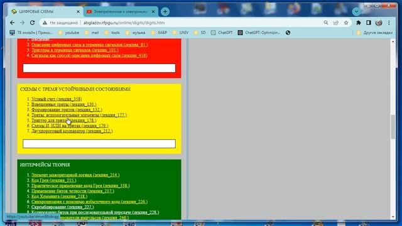
Task: Open the mail bookmarks folder
Action: tap(92, 33)
